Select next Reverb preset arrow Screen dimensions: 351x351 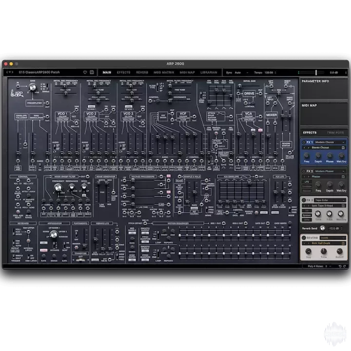(x=309, y=243)
